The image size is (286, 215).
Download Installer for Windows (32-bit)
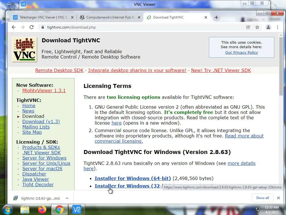click(128, 186)
